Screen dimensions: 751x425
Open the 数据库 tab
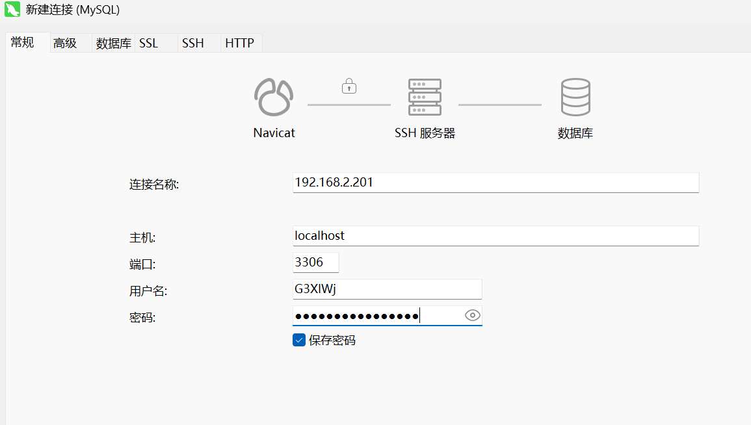[113, 44]
